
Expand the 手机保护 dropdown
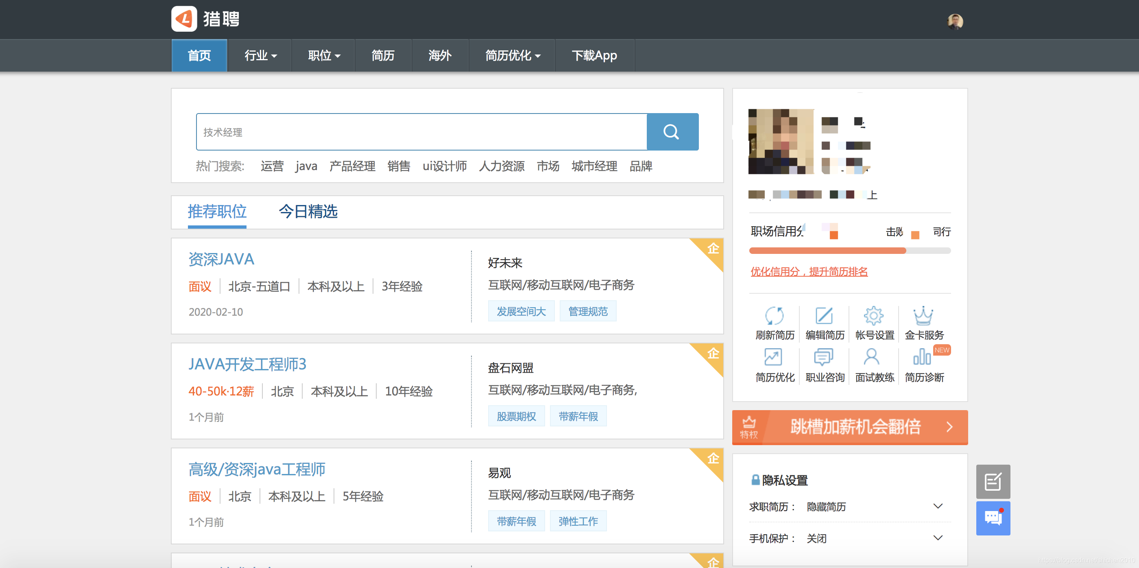click(x=937, y=538)
